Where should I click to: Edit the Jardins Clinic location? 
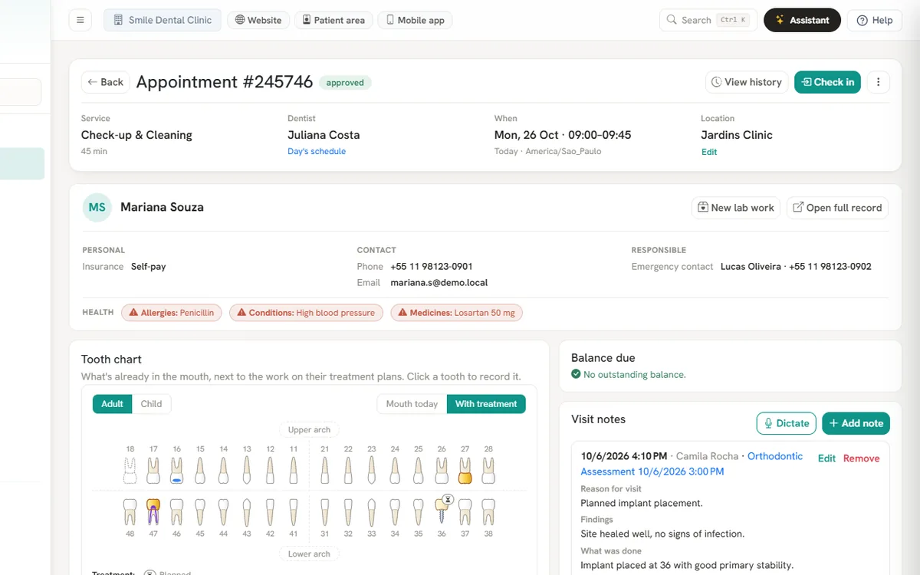[709, 152]
